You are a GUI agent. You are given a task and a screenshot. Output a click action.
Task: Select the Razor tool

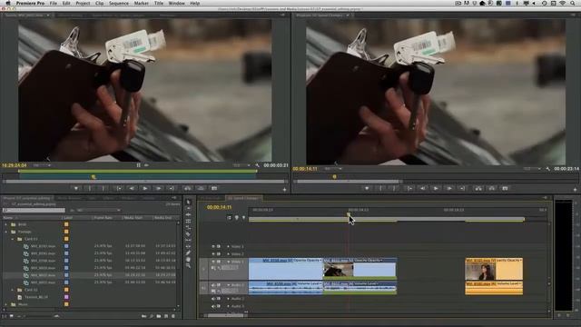[188, 234]
